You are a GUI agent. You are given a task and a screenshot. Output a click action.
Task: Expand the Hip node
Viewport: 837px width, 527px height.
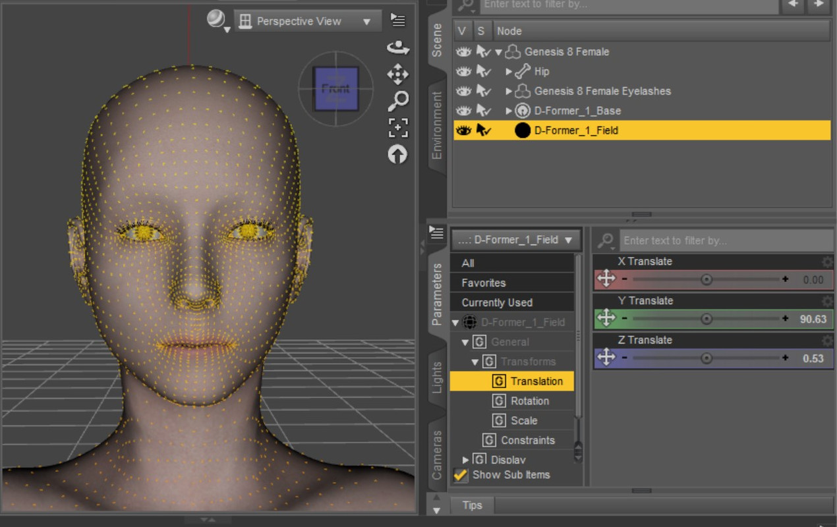coord(509,71)
